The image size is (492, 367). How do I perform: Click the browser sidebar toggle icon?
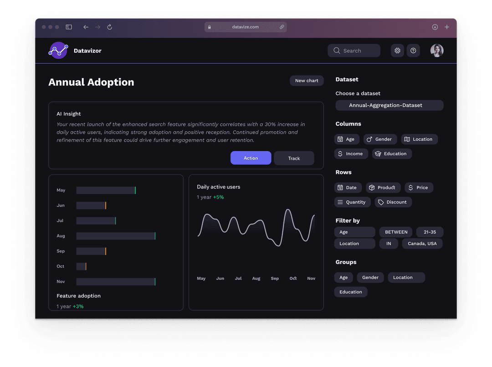(x=69, y=27)
